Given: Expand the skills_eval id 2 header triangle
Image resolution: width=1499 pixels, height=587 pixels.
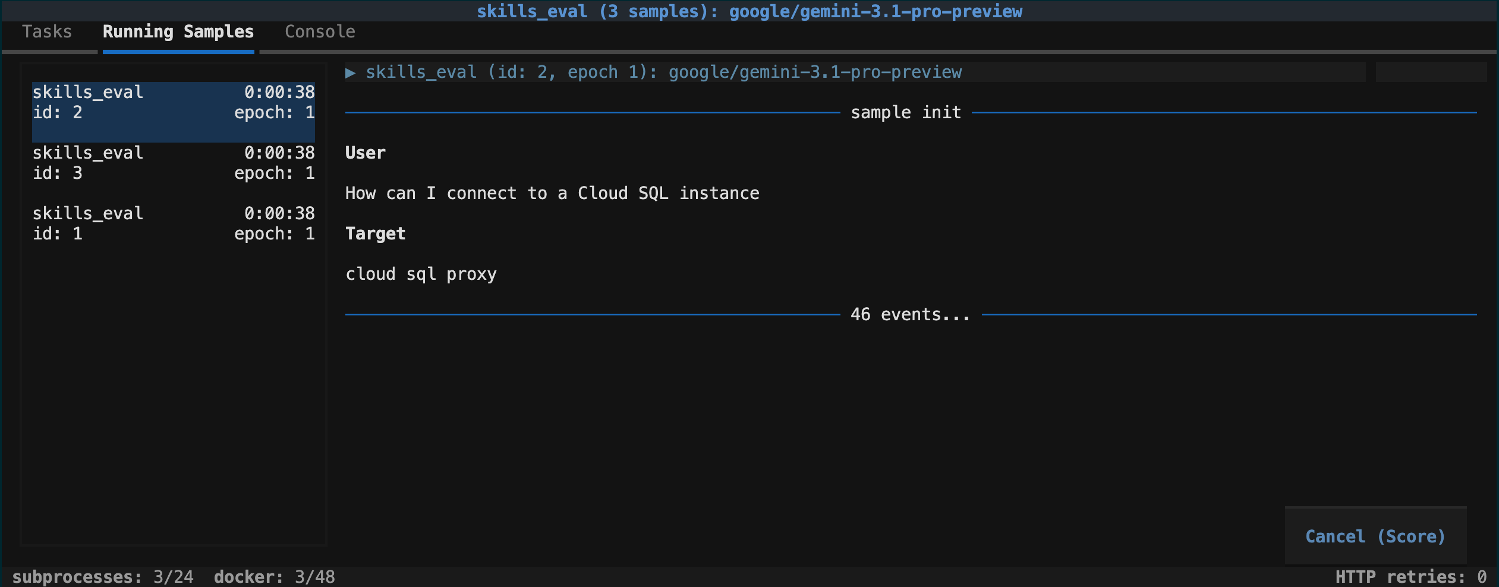Looking at the screenshot, I should (x=351, y=72).
